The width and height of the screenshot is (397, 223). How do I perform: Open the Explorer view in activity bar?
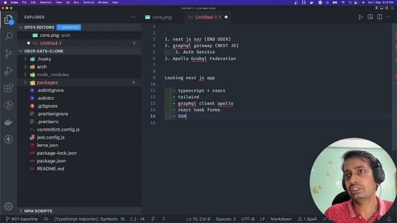8,19
